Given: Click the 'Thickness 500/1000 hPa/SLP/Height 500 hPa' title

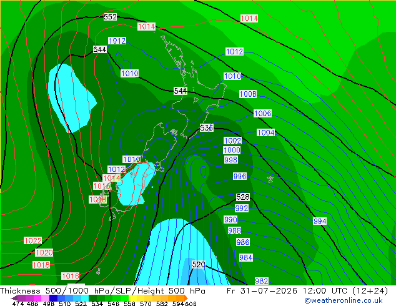Looking at the screenshot, I should 102,291.
